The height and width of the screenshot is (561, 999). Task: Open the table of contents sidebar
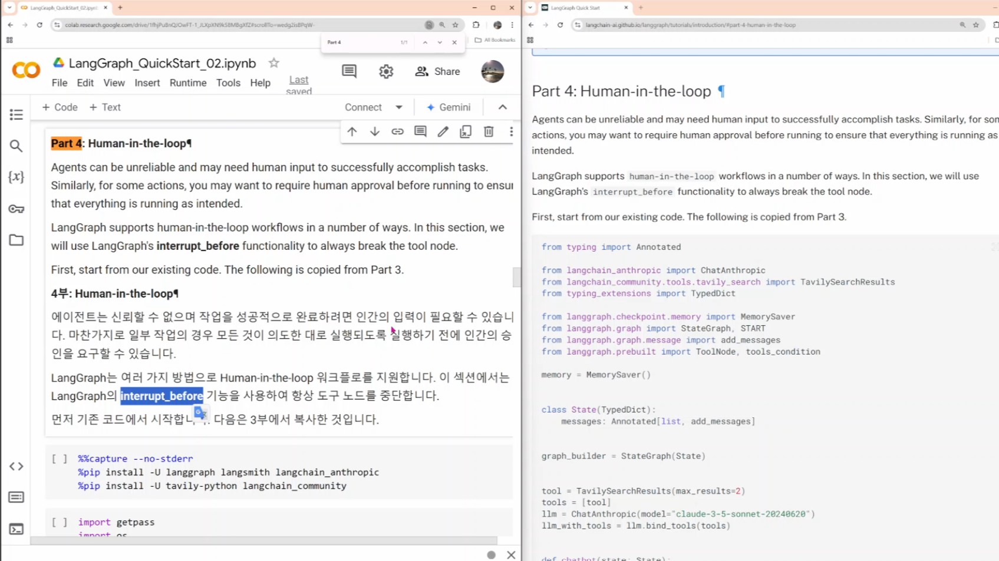[x=16, y=114]
